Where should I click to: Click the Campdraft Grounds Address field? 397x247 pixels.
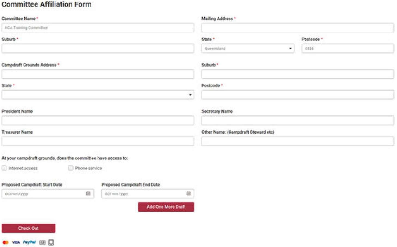click(98, 74)
